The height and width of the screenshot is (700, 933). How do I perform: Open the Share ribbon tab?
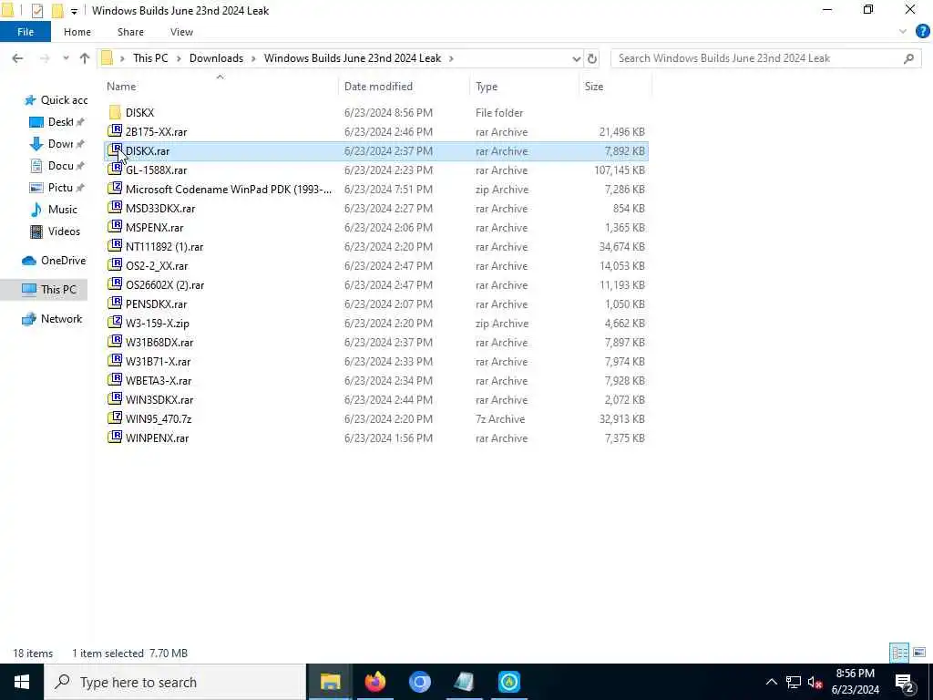[130, 32]
